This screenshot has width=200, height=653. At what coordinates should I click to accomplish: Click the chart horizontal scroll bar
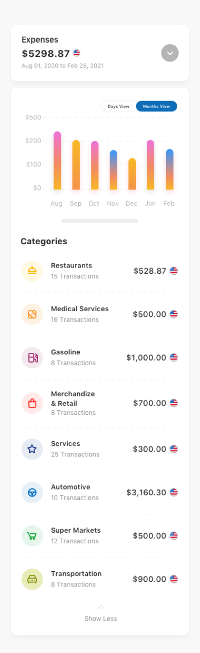pyautogui.click(x=99, y=221)
